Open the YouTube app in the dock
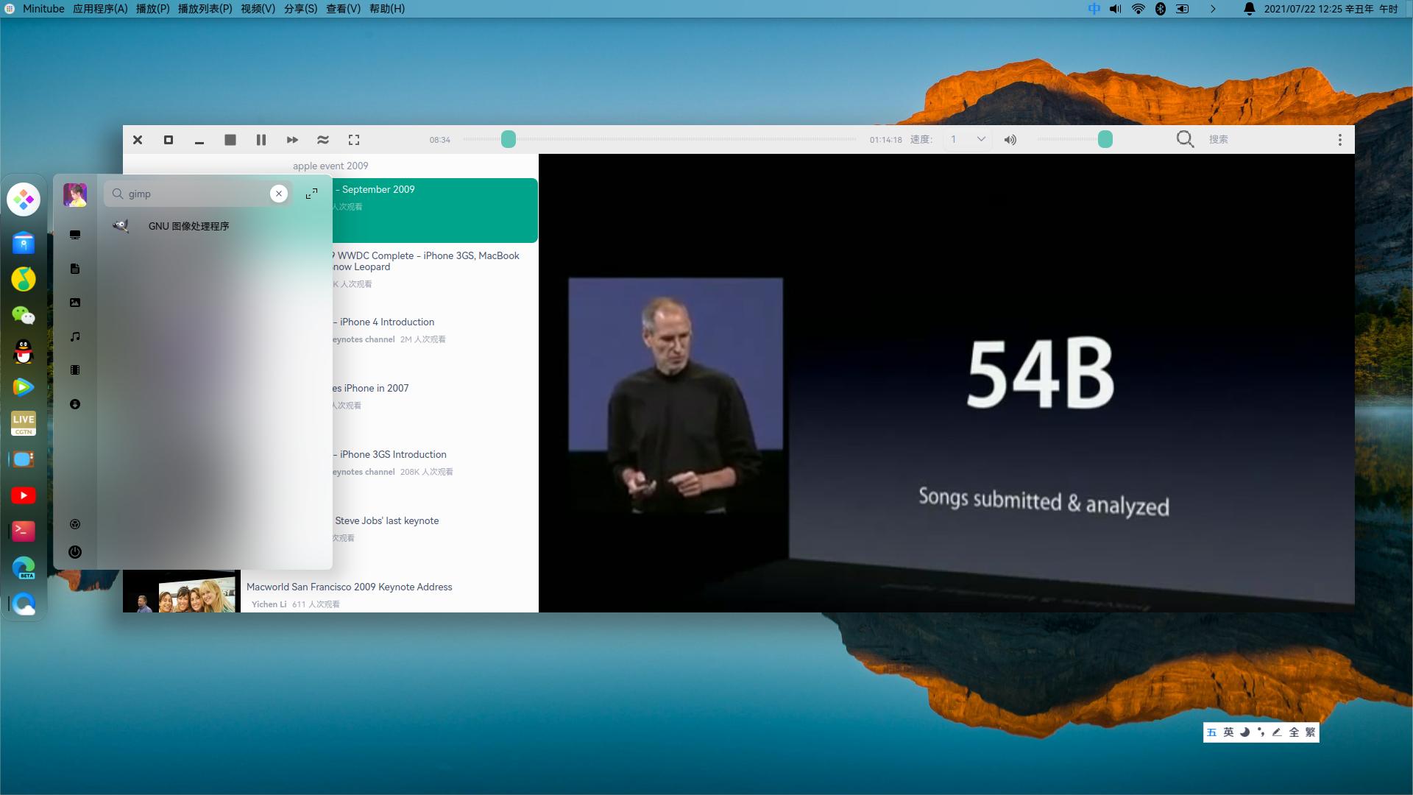The image size is (1413, 795). pyautogui.click(x=24, y=495)
